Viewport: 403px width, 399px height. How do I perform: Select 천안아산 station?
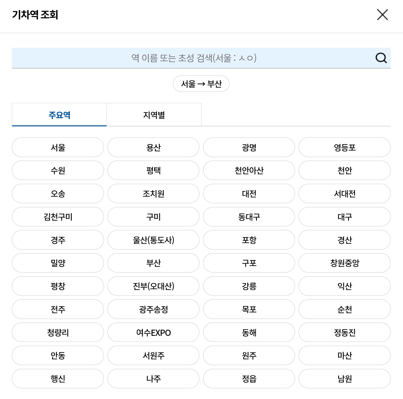(x=249, y=170)
